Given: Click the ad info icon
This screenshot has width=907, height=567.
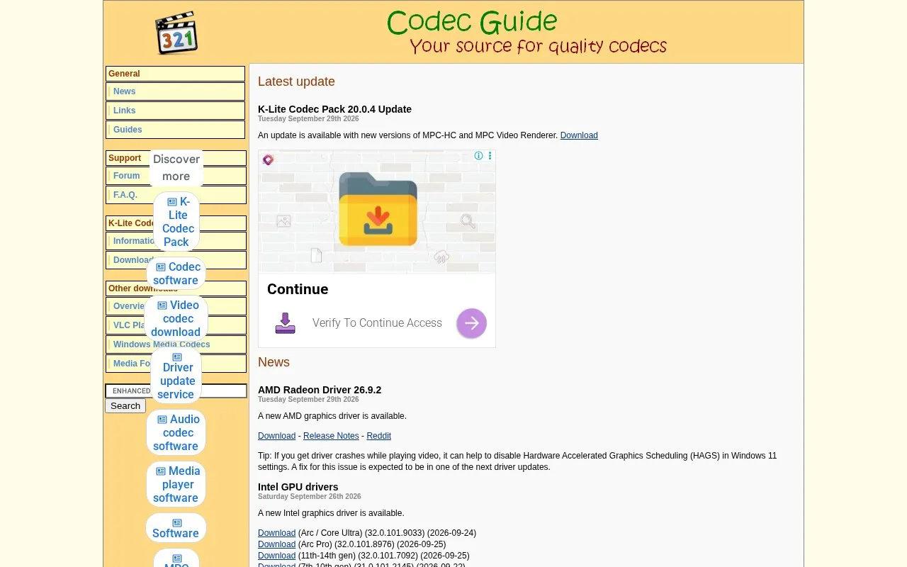Looking at the screenshot, I should coord(478,156).
